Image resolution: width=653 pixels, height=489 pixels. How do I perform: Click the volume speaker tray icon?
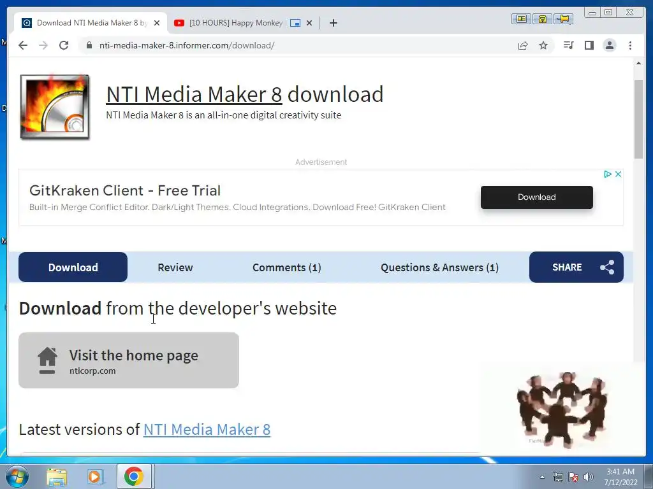coord(589,477)
